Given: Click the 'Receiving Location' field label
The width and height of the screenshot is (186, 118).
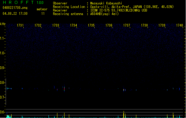Looking at the screenshot, I should coord(69,7).
